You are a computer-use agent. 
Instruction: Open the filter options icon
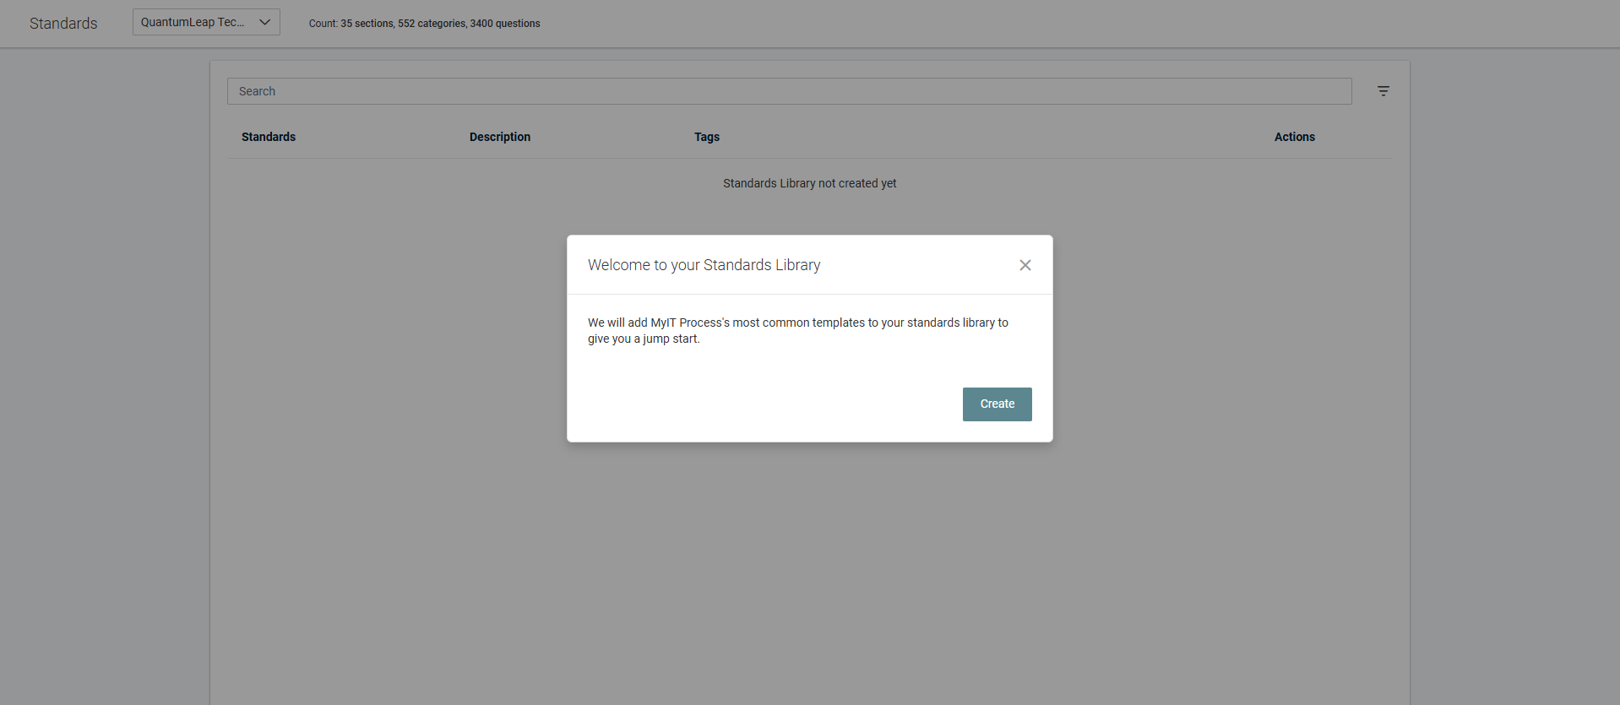pyautogui.click(x=1383, y=91)
